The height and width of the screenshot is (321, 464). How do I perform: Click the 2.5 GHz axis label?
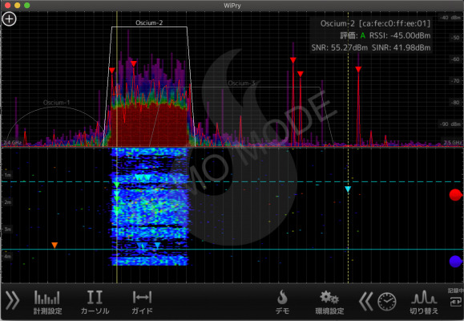[453, 143]
